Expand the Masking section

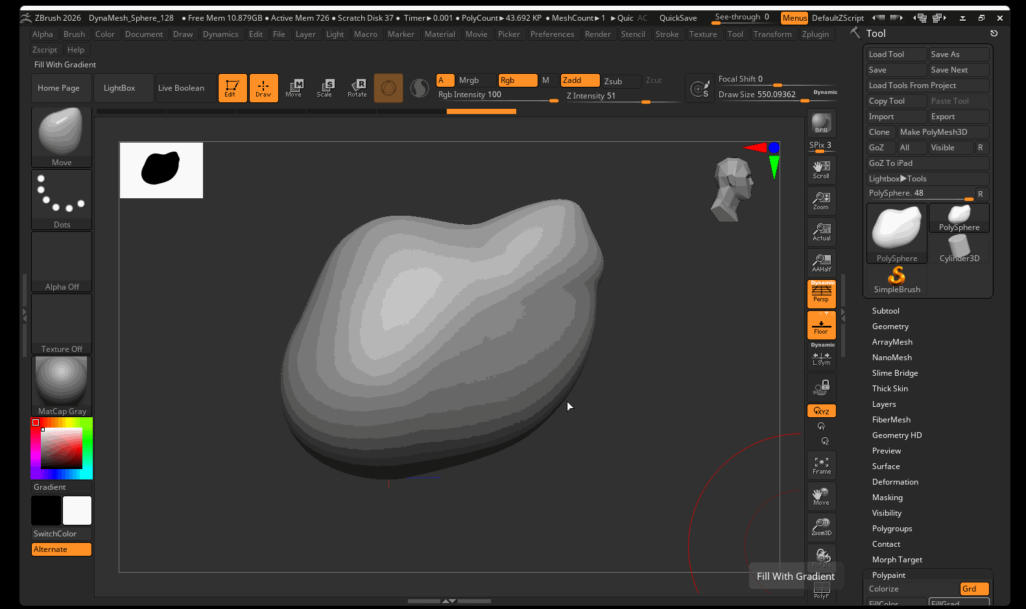point(887,498)
